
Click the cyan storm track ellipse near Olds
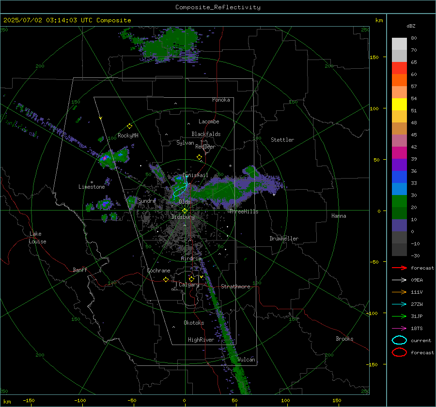click(x=181, y=190)
